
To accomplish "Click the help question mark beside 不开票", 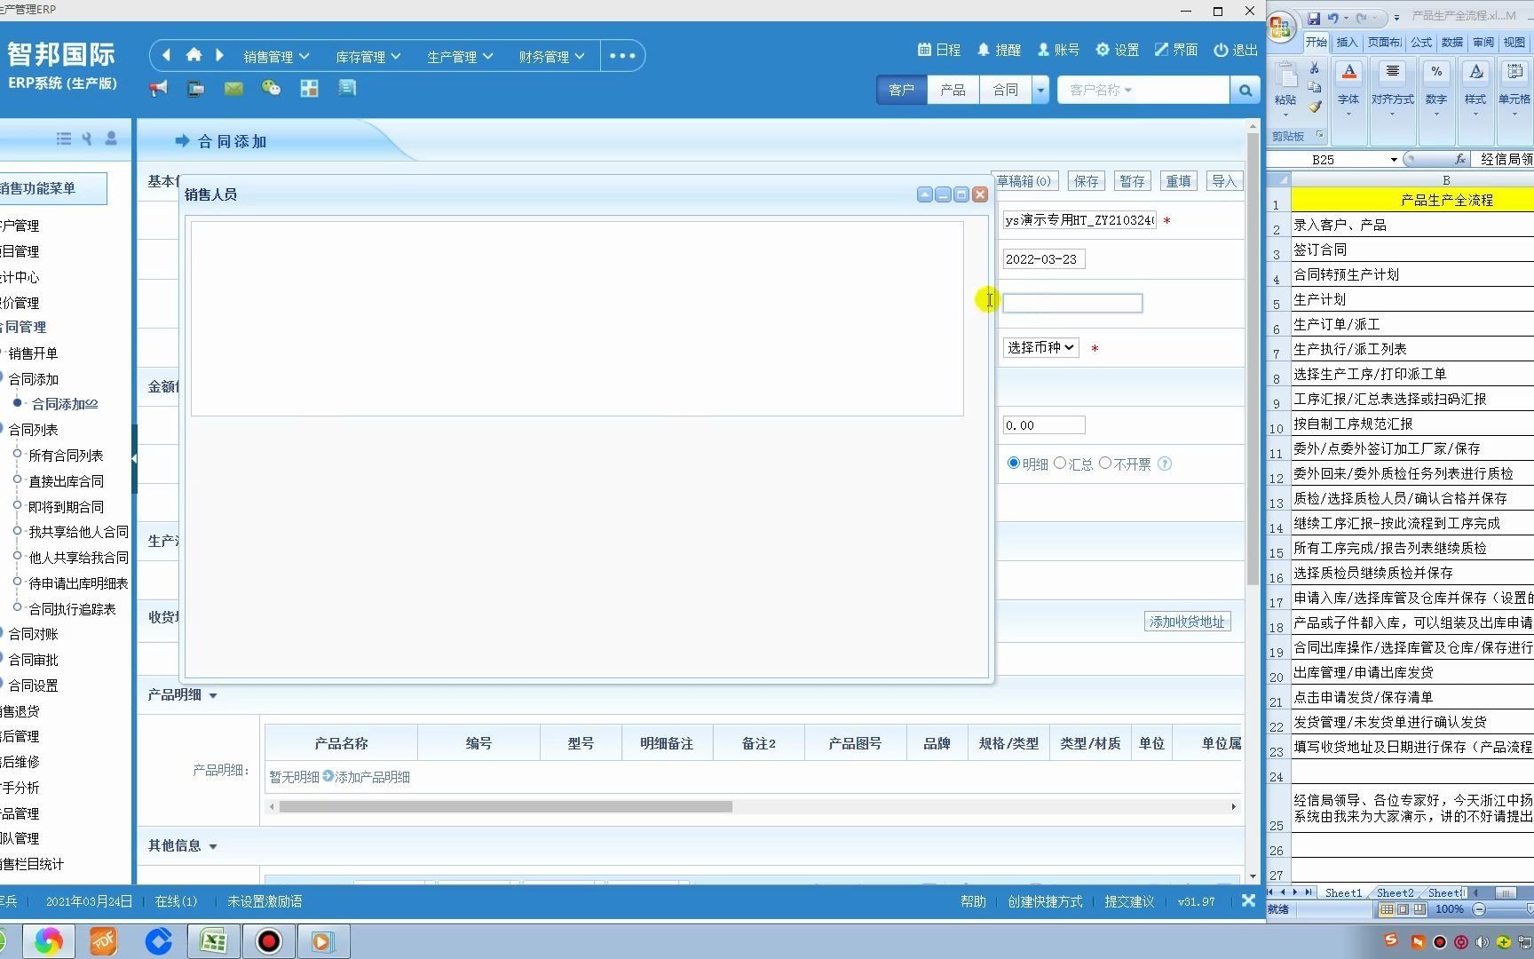I will click(x=1165, y=464).
